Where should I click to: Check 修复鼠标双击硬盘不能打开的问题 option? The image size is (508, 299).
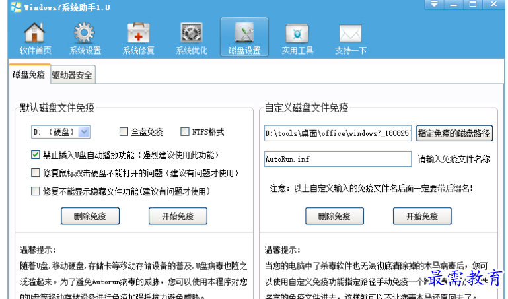point(35,173)
